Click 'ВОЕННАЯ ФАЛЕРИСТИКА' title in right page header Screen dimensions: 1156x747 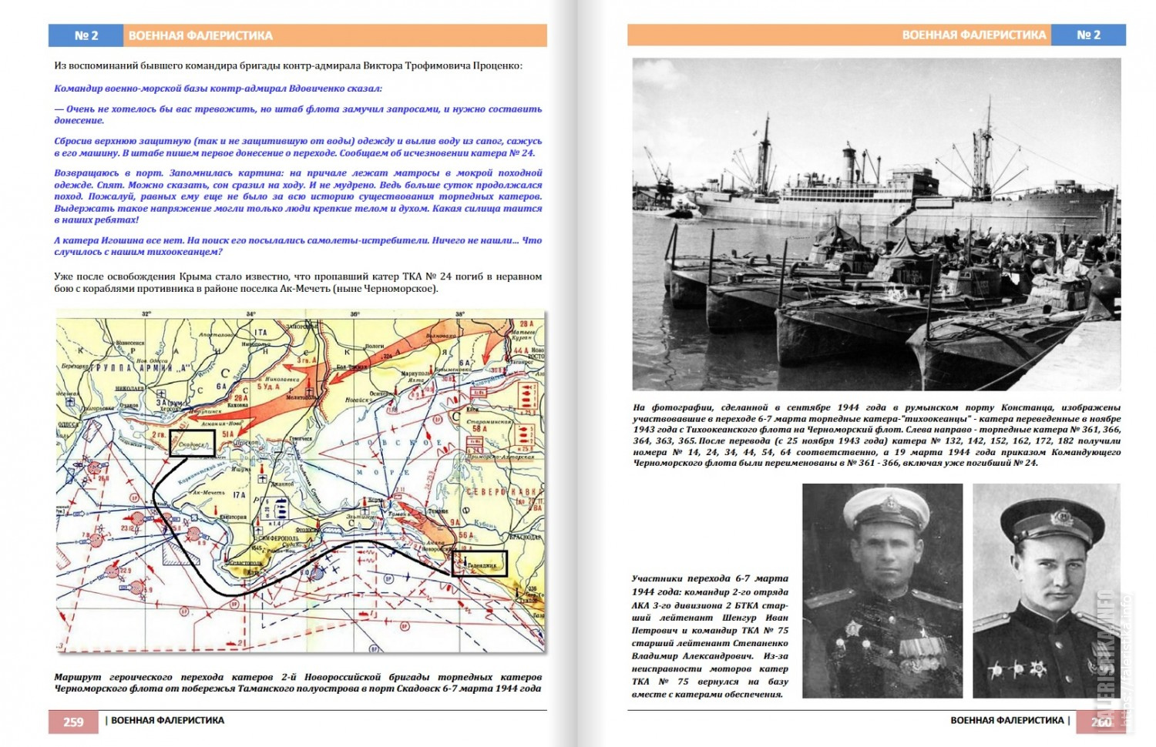[x=973, y=35]
